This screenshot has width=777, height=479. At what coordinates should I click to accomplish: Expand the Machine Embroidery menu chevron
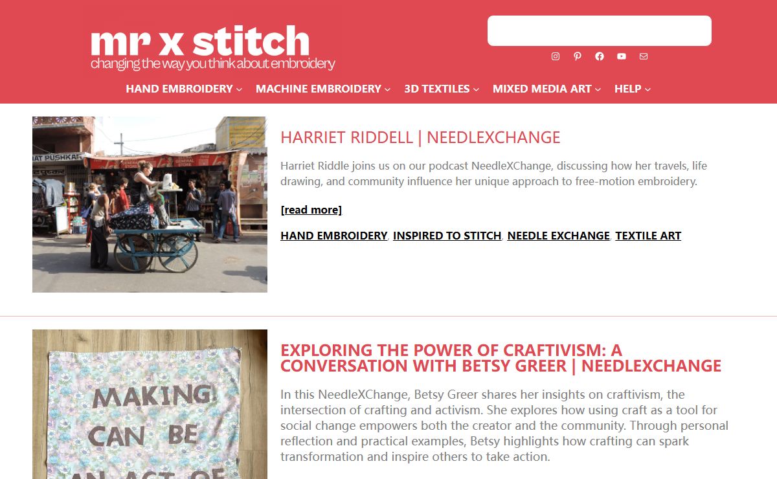point(388,89)
